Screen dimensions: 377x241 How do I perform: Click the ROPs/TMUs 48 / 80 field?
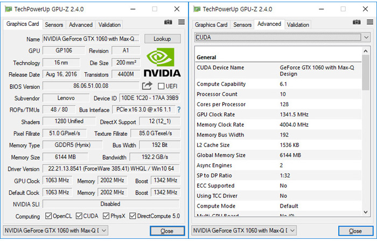(59, 109)
